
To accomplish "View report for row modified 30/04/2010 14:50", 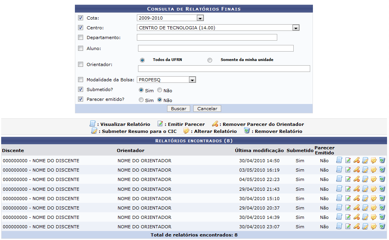I will (x=339, y=160).
